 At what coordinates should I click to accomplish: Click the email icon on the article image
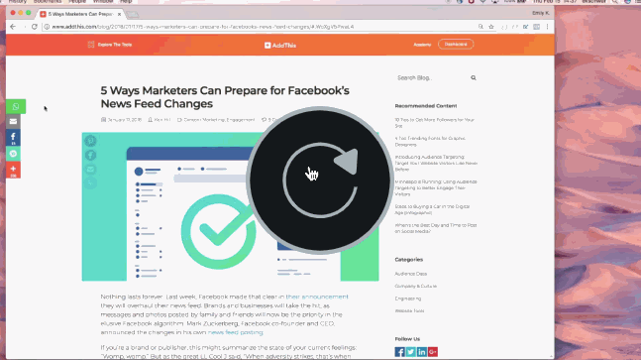tap(90, 169)
